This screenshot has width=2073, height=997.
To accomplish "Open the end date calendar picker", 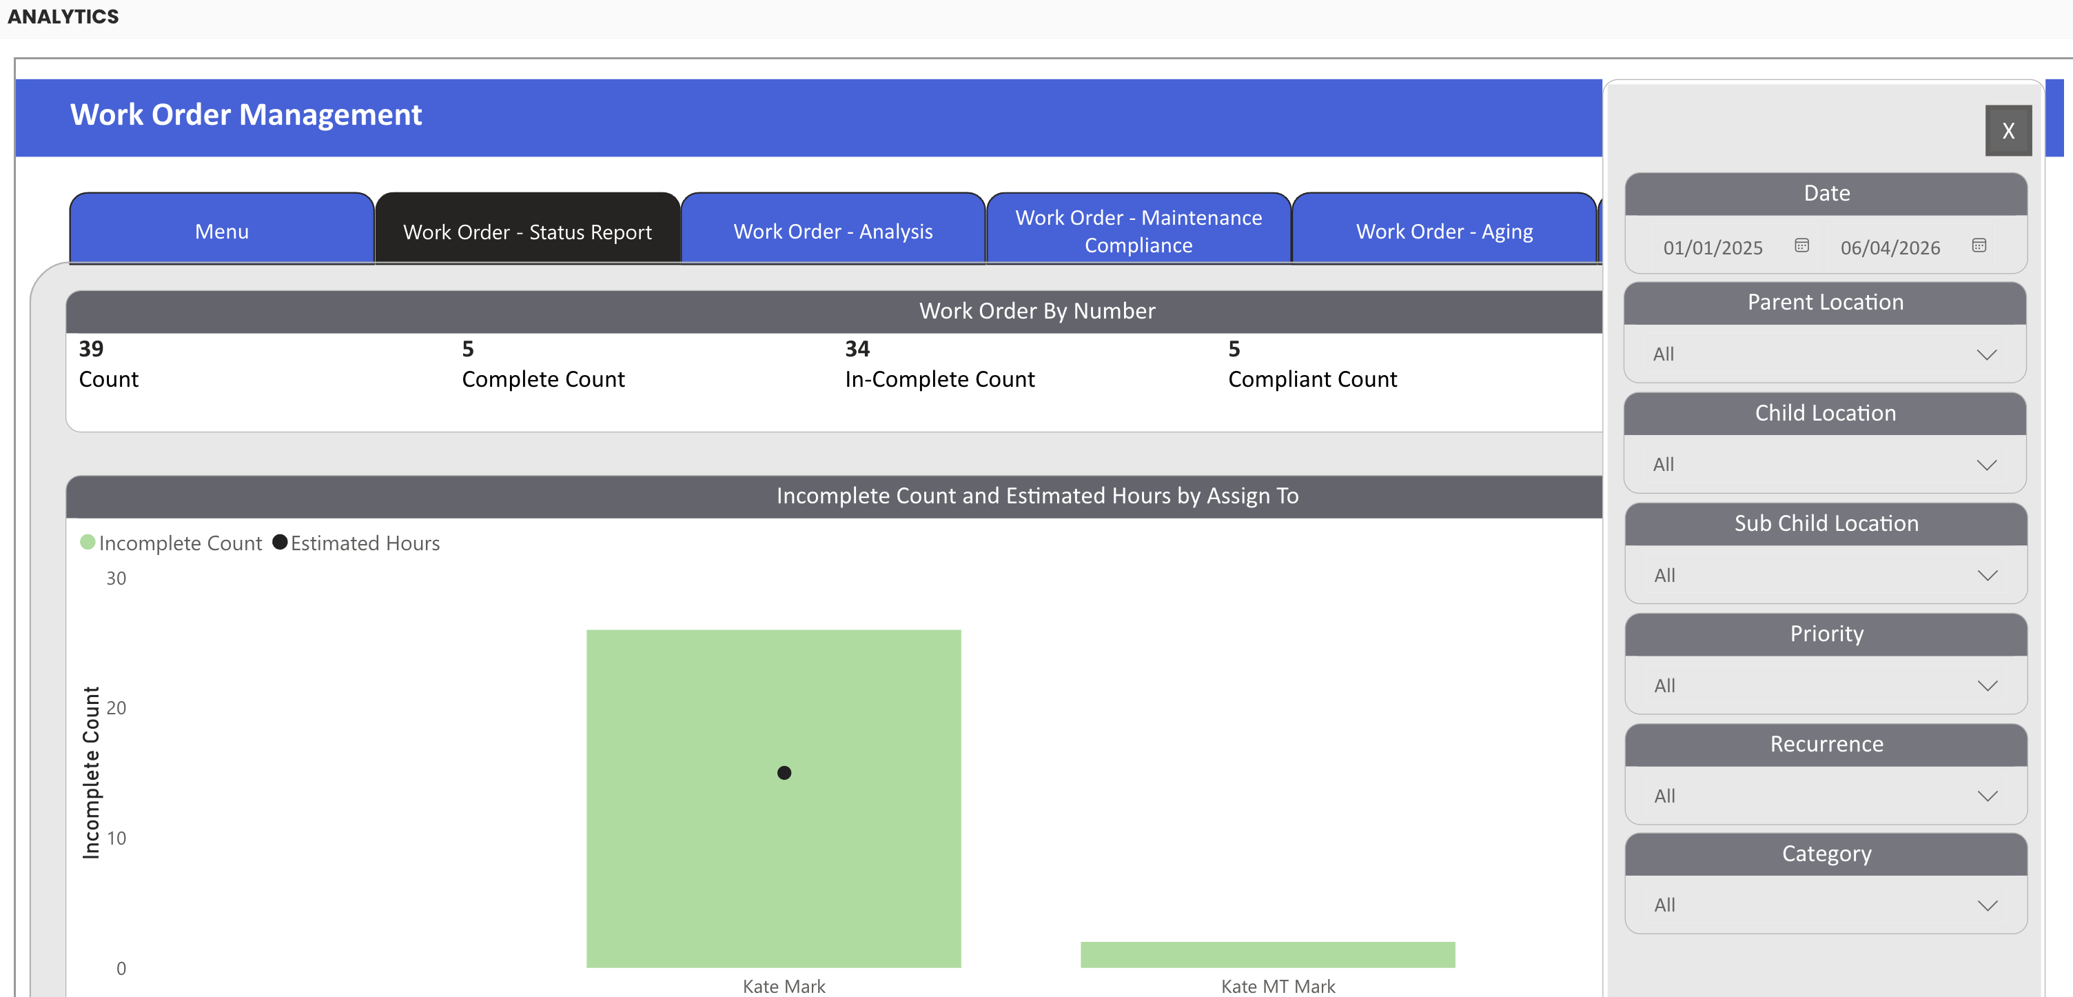I will 1979,245.
